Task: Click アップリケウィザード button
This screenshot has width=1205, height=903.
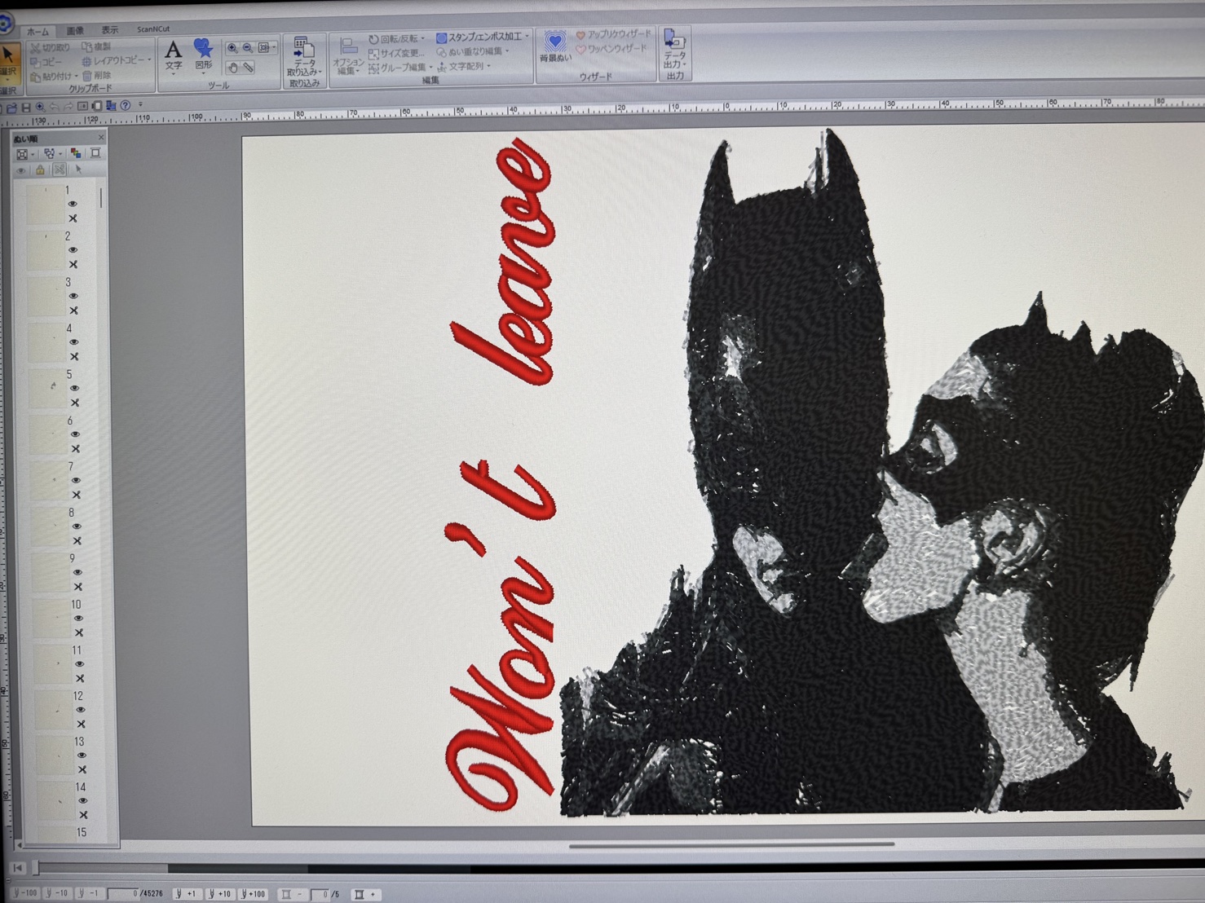Action: coord(613,35)
